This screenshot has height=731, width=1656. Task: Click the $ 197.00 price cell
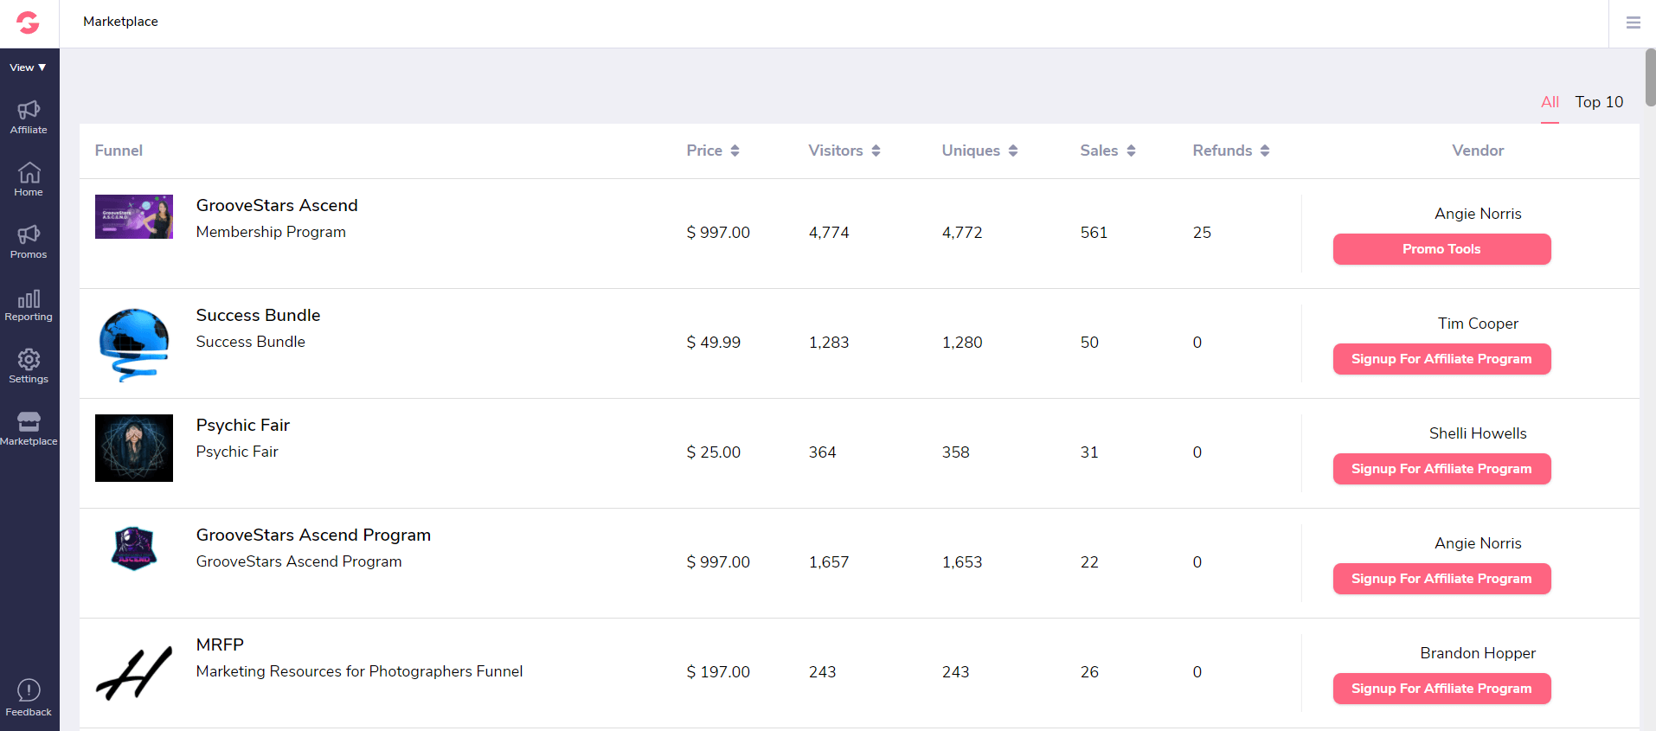(x=718, y=672)
